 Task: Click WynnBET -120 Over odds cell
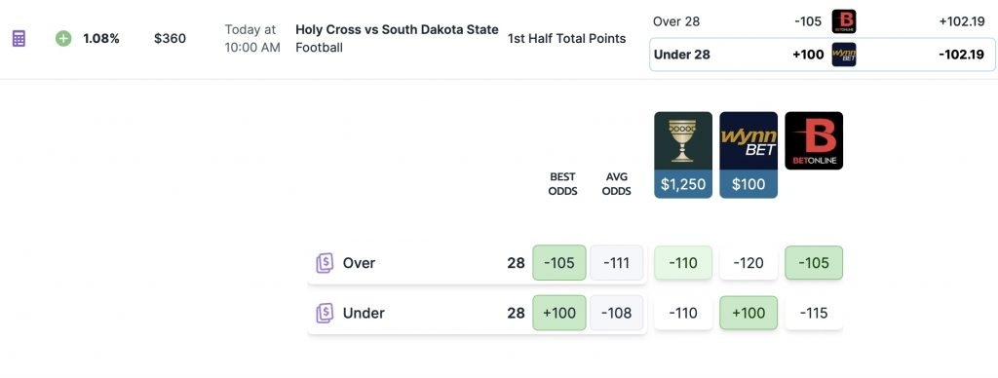pos(748,263)
